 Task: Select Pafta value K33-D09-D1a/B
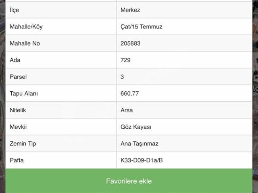pyautogui.click(x=141, y=160)
